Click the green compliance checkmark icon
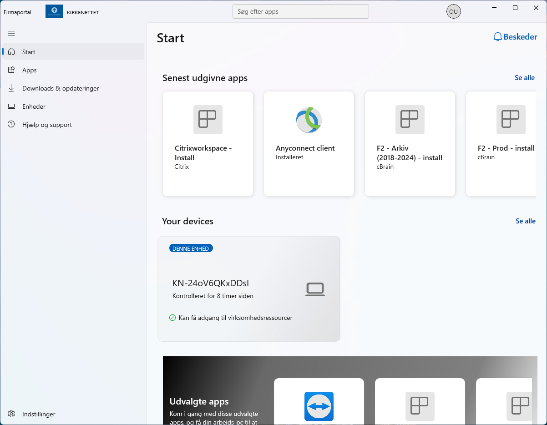Screen dimensions: 547x425 (x=172, y=318)
